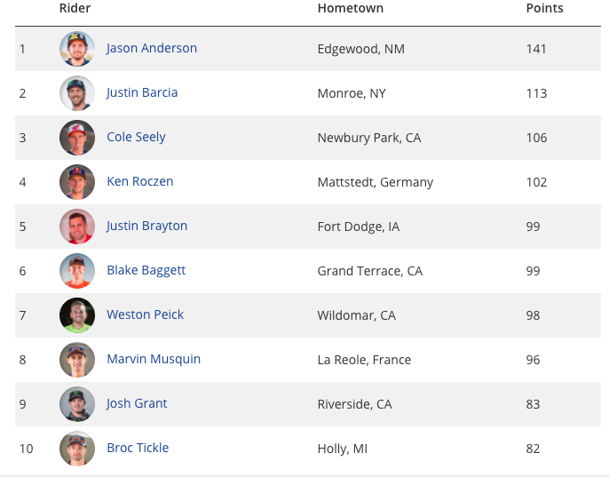Screen dimensions: 609x477
Task: Select Weston Peick's green-jersey avatar
Action: coord(77,314)
